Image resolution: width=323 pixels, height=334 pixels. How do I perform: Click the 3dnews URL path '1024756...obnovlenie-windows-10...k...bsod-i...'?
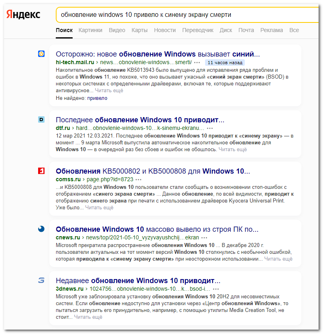click(x=150, y=289)
